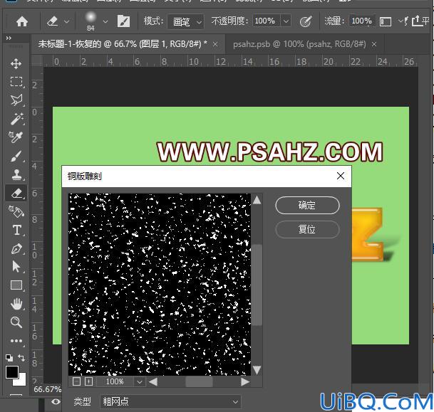Click 确定 in 铜版雕刻 dialog
Viewport: 434px width, 412px height.
click(307, 206)
